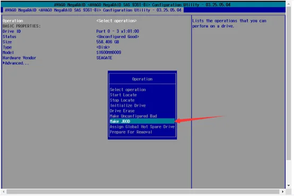Viewport: 294px width, 196px height.
Task: Open the <Disk> type field
Action: click(x=103, y=47)
